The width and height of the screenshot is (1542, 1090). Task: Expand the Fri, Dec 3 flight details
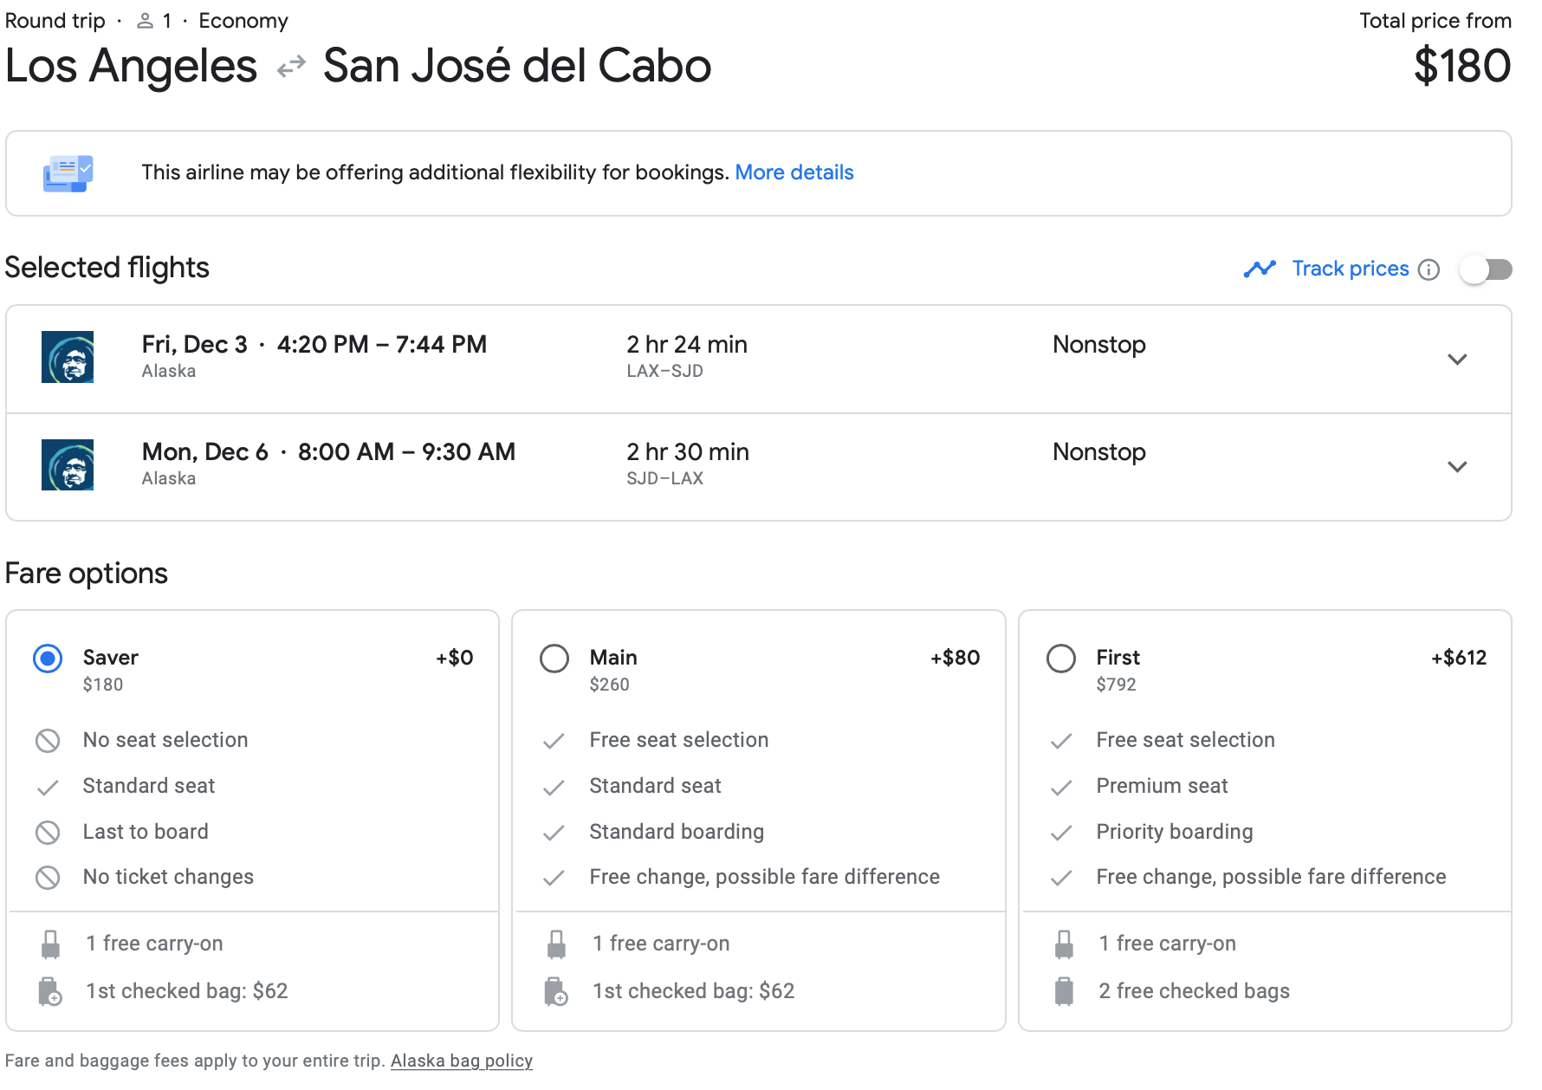(1457, 359)
